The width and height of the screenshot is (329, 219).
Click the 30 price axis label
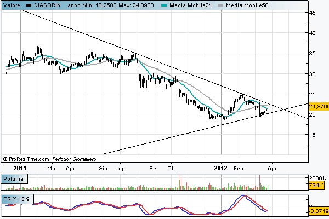(312, 74)
